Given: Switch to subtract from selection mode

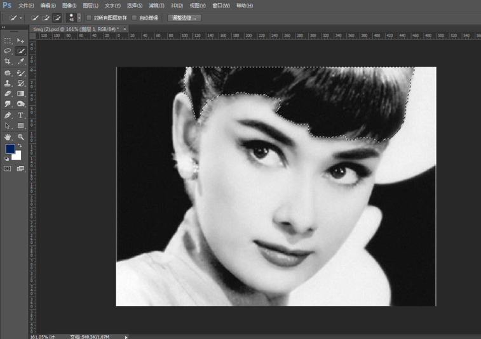Looking at the screenshot, I should pyautogui.click(x=57, y=18).
